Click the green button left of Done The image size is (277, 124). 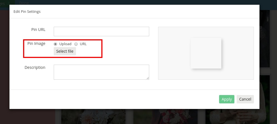click(x=8, y=3)
